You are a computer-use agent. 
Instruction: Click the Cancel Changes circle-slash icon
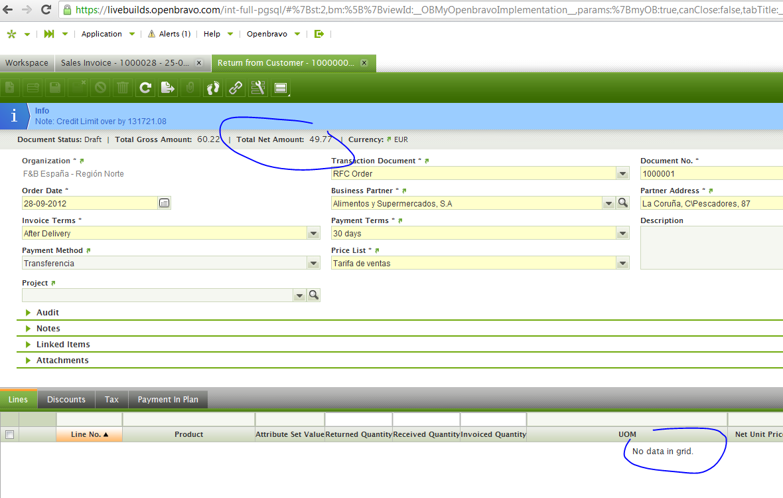[100, 88]
